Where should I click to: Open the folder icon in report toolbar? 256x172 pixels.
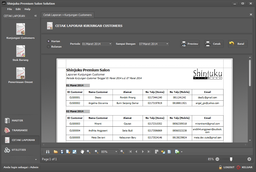[x=56, y=152]
